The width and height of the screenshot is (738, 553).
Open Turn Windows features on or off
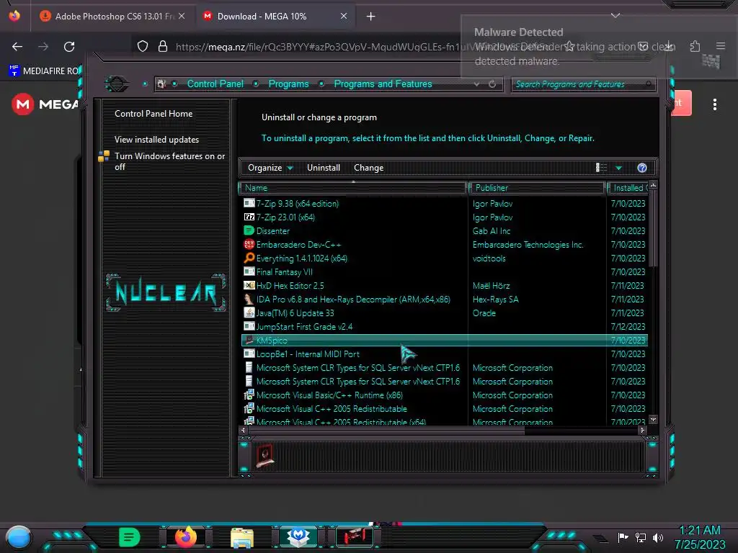click(170, 161)
